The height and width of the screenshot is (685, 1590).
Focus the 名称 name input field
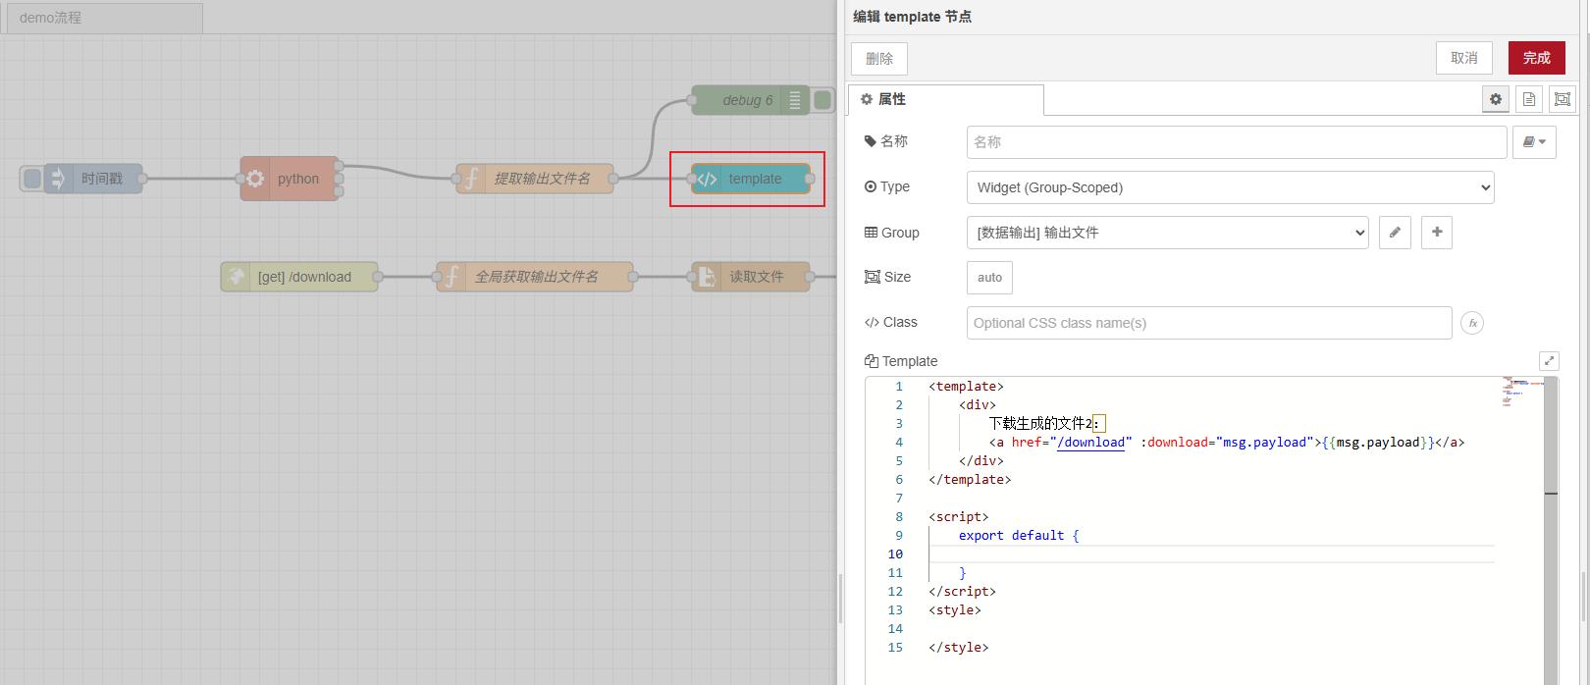click(1237, 142)
